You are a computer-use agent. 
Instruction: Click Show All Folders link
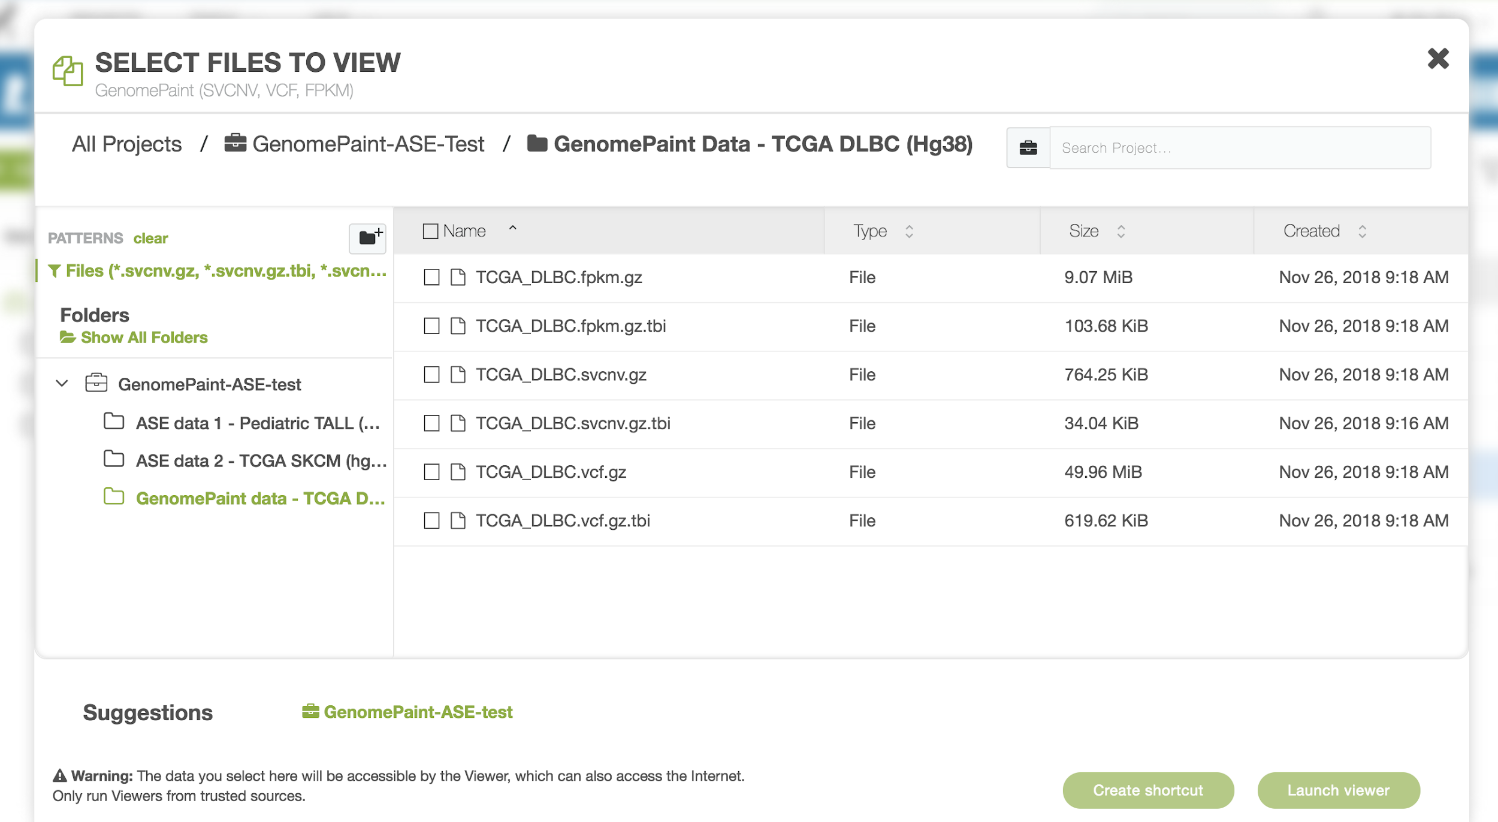click(x=134, y=338)
